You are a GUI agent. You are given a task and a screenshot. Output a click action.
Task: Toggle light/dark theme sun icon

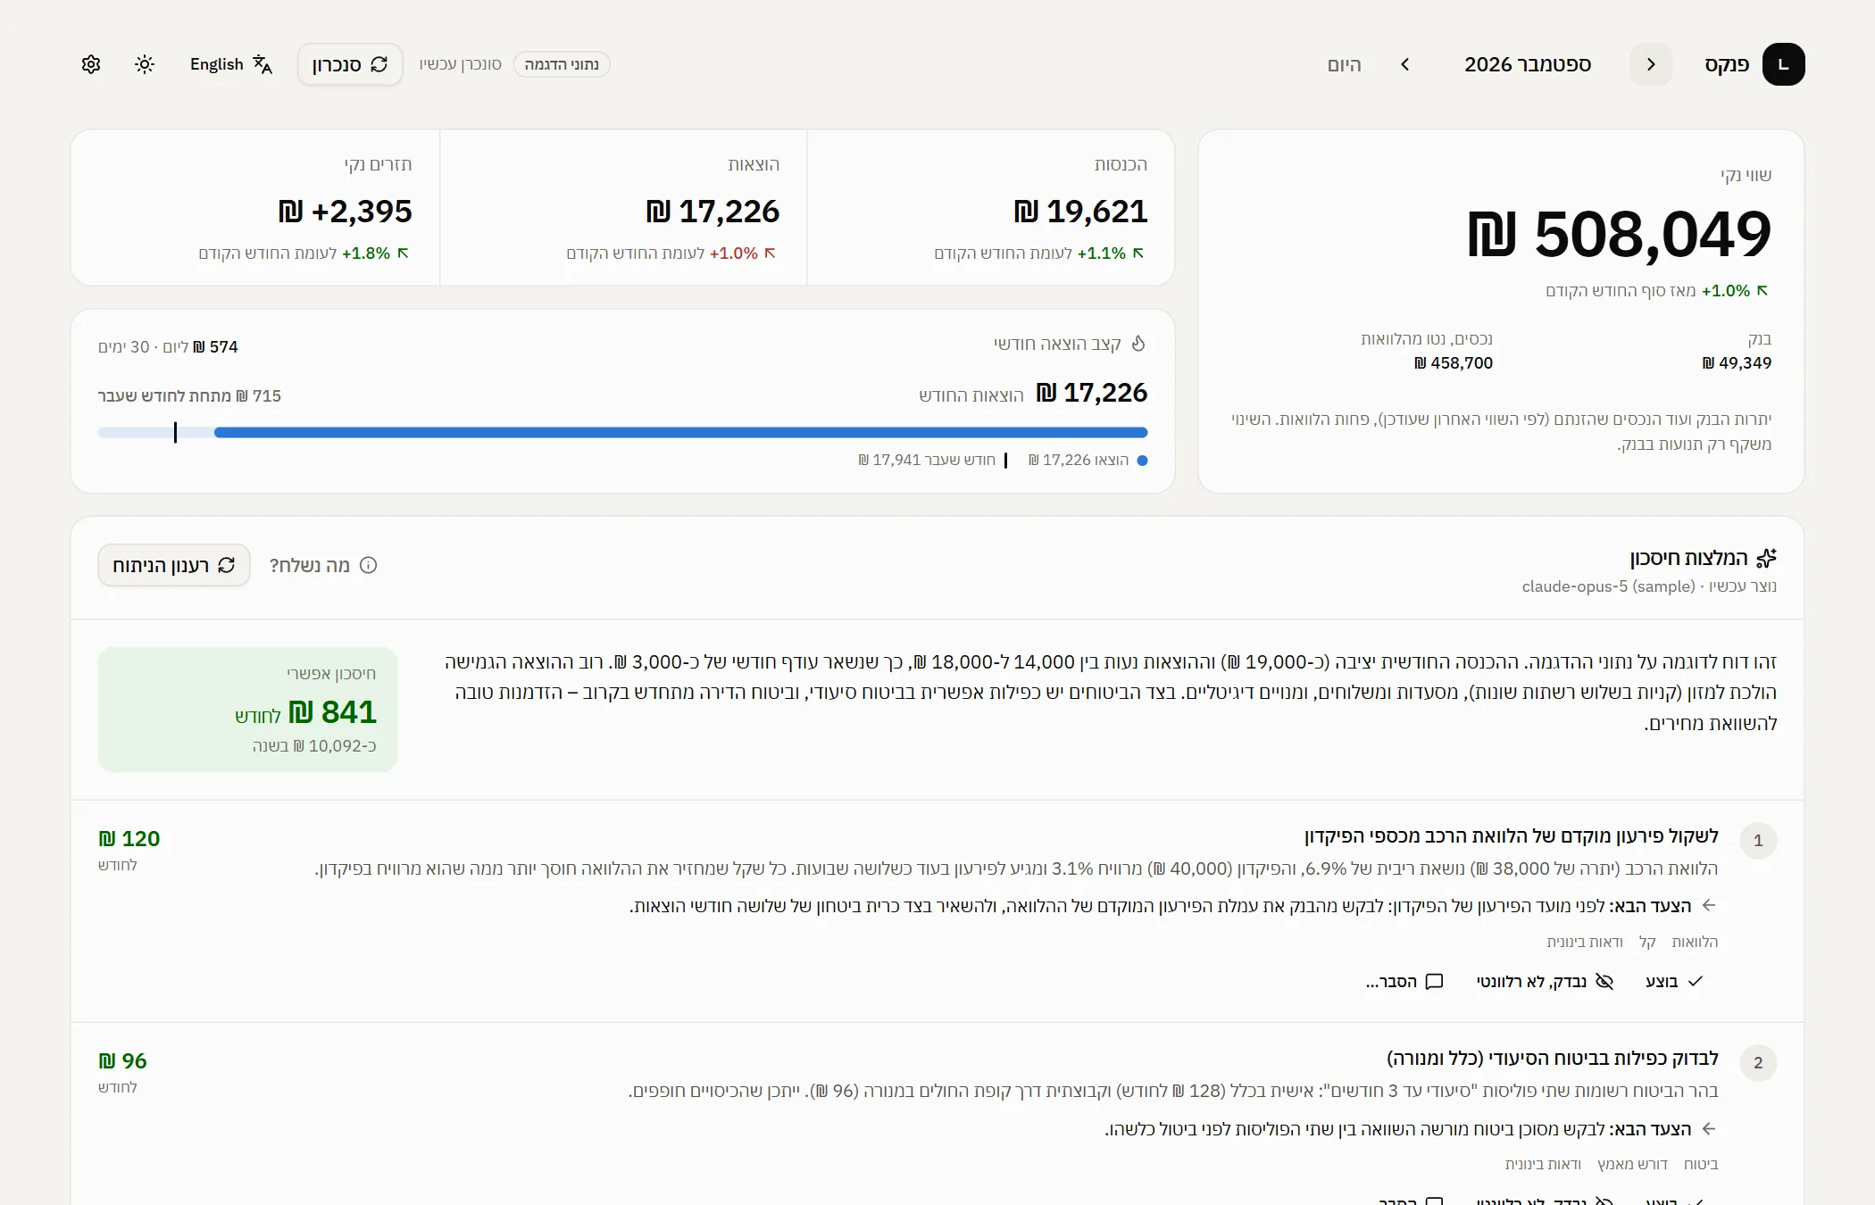click(145, 64)
